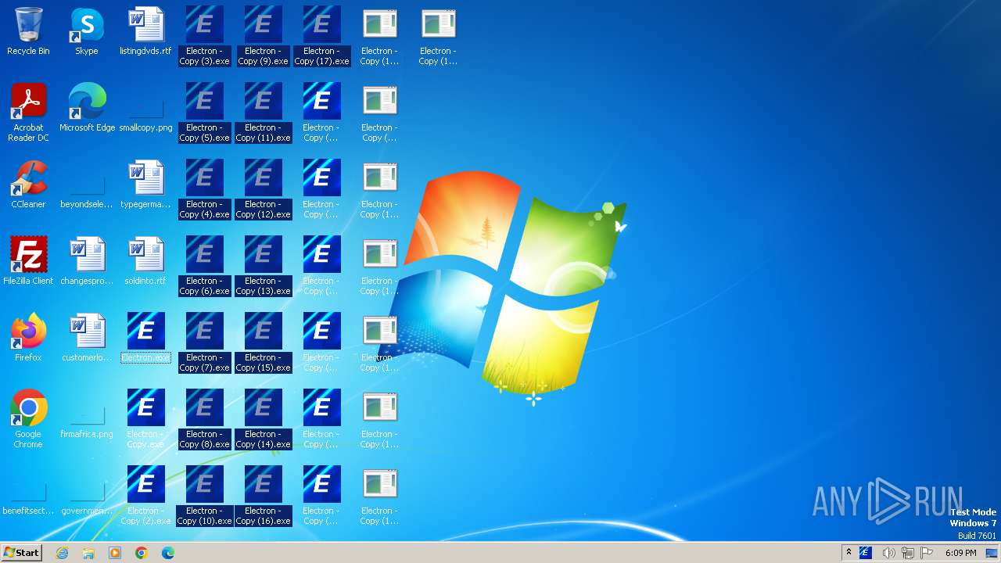Launch Internet Explorer from the taskbar
Screen dimensions: 1001x563
click(63, 553)
